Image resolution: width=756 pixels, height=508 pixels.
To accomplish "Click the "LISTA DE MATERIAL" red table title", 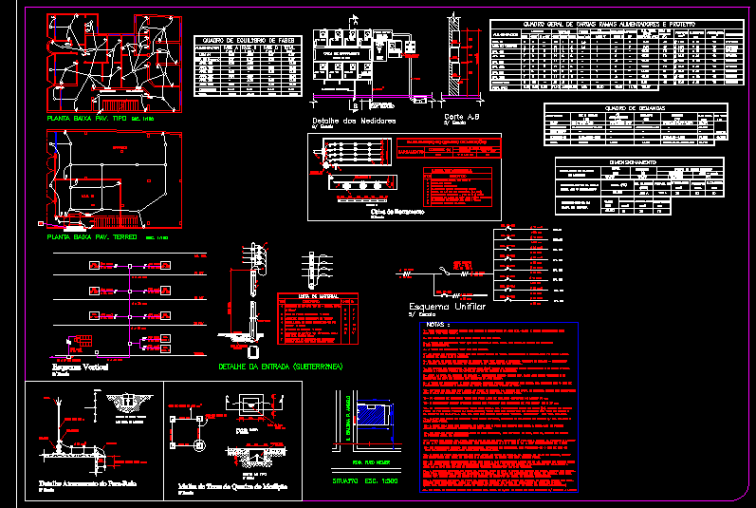I will (x=318, y=295).
